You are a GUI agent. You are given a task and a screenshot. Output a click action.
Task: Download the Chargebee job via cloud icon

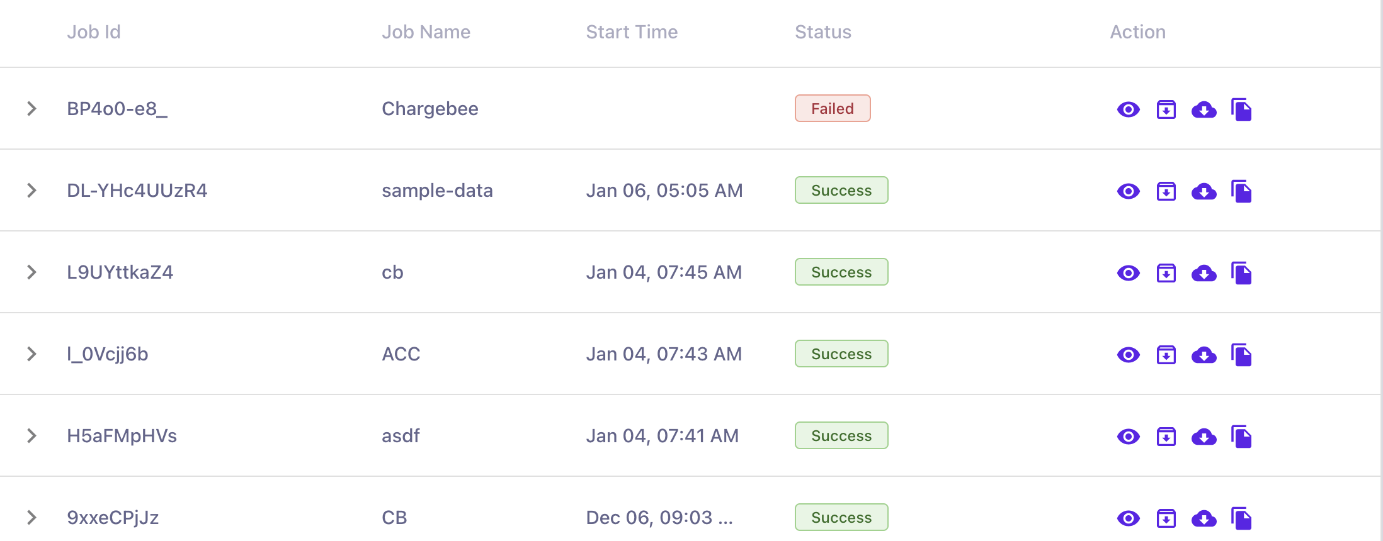1204,110
